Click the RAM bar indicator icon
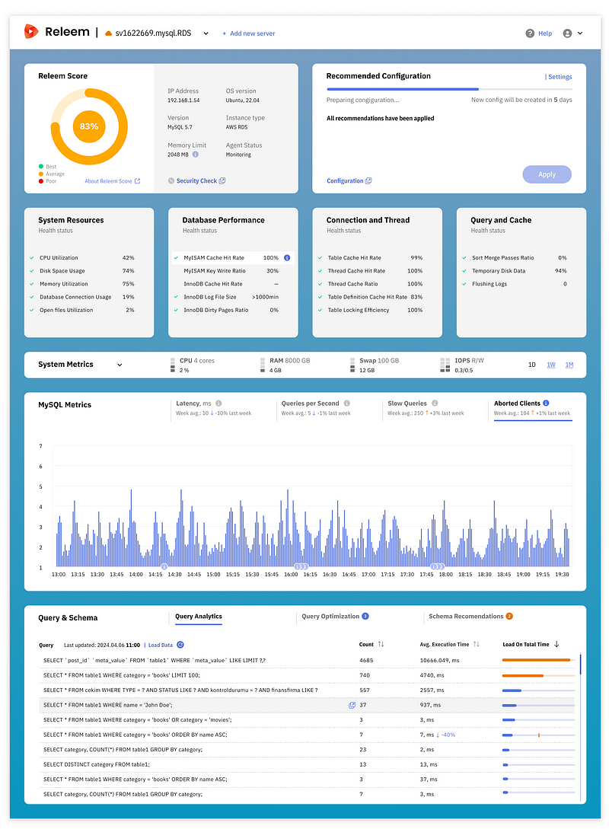The width and height of the screenshot is (609, 829). click(x=263, y=365)
